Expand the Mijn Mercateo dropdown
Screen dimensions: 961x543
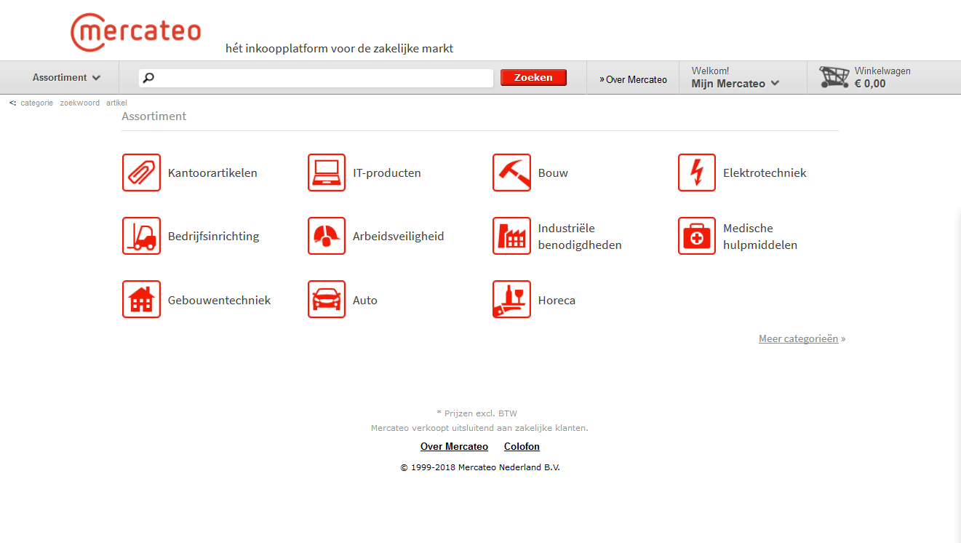point(735,83)
